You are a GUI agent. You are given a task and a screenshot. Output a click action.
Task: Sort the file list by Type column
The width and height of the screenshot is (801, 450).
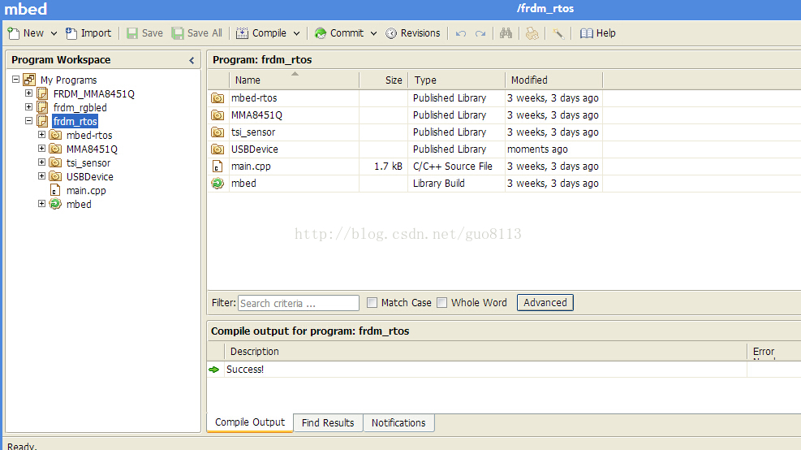pyautogui.click(x=457, y=80)
